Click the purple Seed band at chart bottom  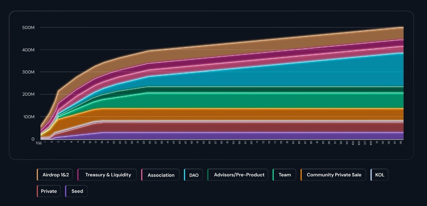click(x=249, y=136)
